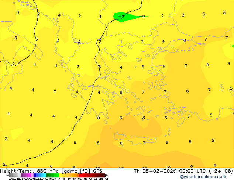The height and width of the screenshot is (180, 234).
Task: Click the dark purple swatch in the legend
Action: click(22, 175)
